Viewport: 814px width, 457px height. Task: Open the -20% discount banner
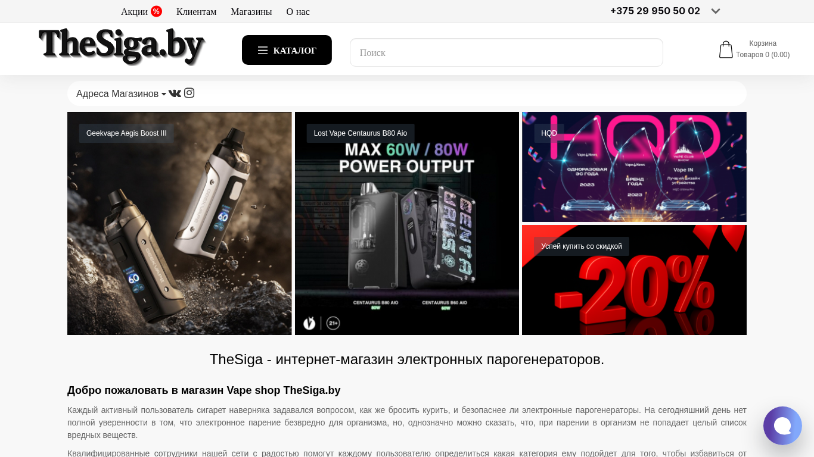[634, 280]
